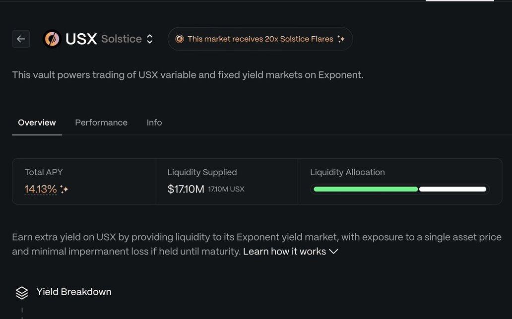Image resolution: width=512 pixels, height=319 pixels.
Task: Expand the Learn how it works chevron
Action: coord(333,252)
